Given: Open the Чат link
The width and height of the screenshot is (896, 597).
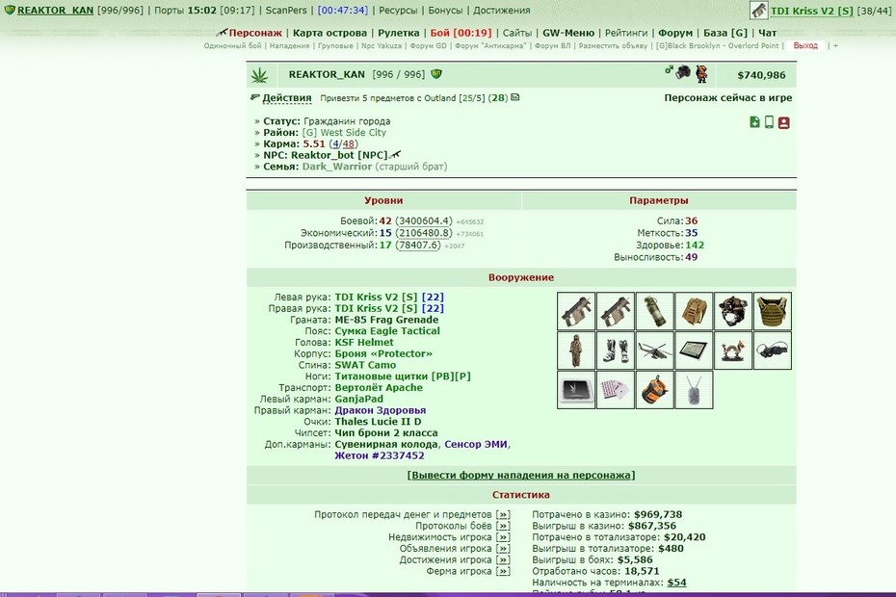Looking at the screenshot, I should tap(768, 33).
